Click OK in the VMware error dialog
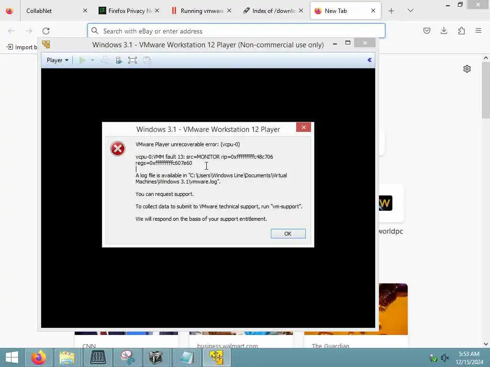490x367 pixels. click(288, 233)
